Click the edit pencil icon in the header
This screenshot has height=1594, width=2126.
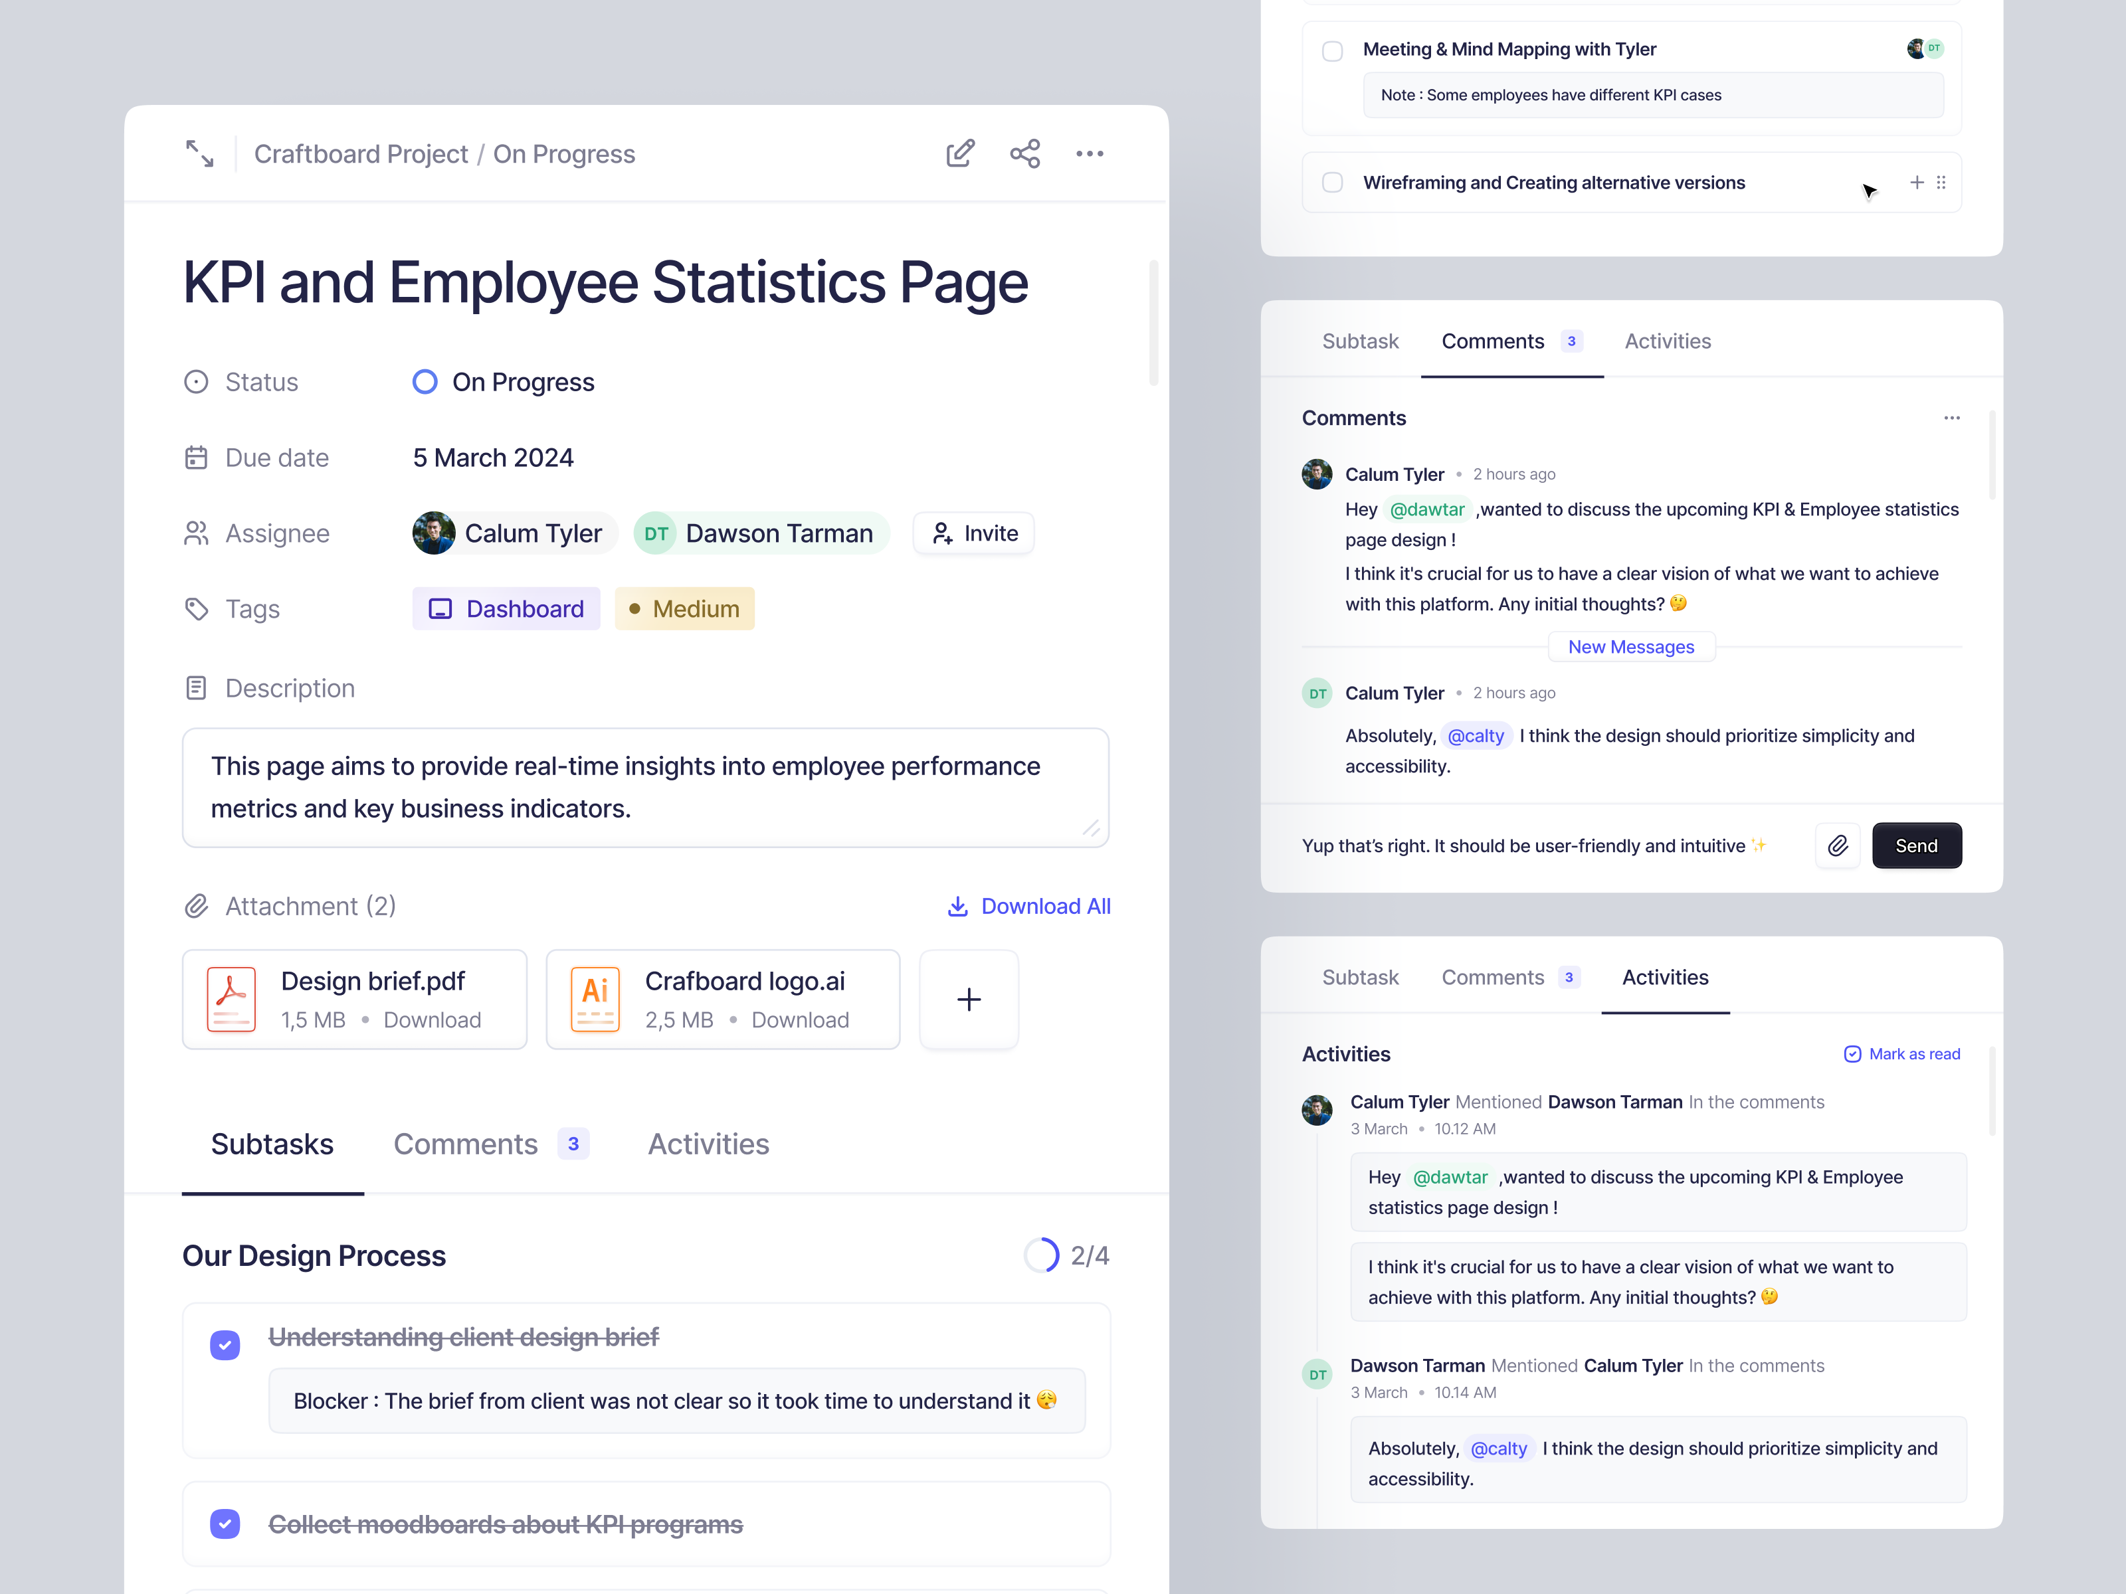(x=960, y=153)
